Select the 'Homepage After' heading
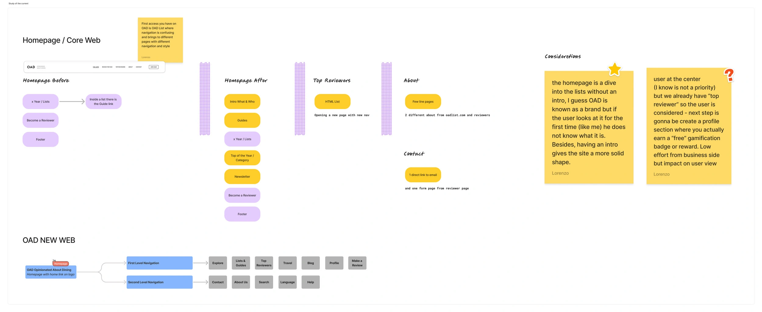Image resolution: width=762 pixels, height=312 pixels. (246, 80)
